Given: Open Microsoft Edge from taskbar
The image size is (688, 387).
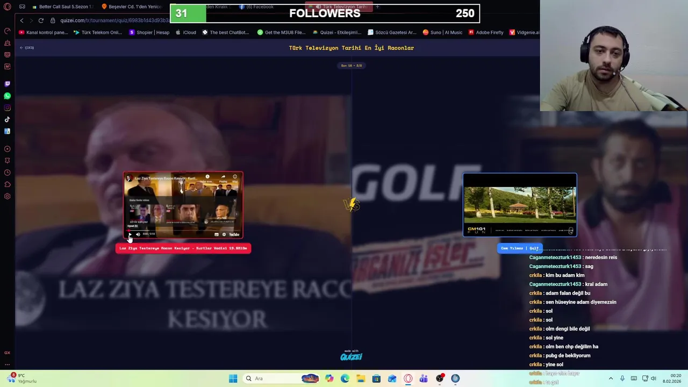Looking at the screenshot, I should click(345, 378).
